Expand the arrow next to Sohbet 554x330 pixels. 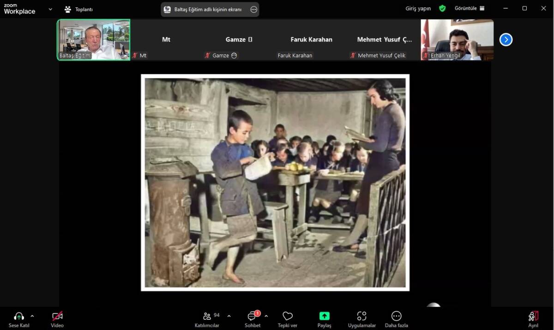click(266, 316)
